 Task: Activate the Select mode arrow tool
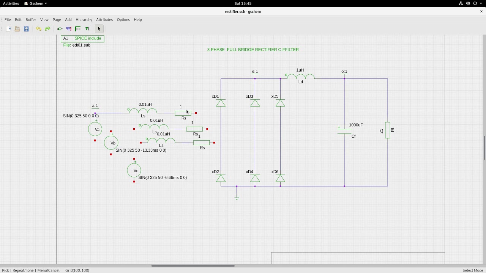(99, 29)
